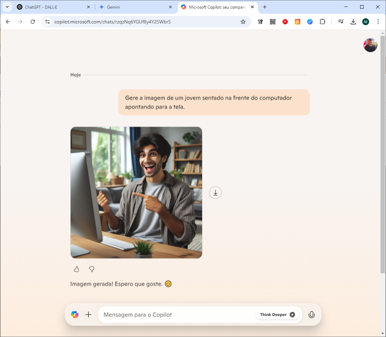Switch to the Gemini tab

(136, 7)
